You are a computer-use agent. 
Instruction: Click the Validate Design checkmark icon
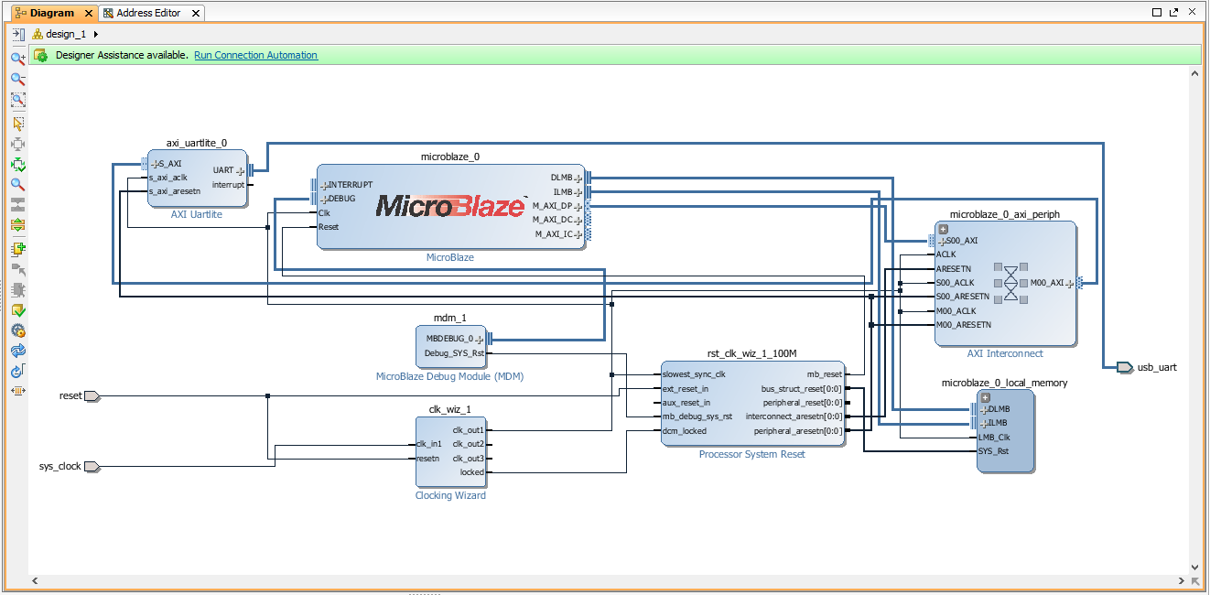[x=17, y=310]
